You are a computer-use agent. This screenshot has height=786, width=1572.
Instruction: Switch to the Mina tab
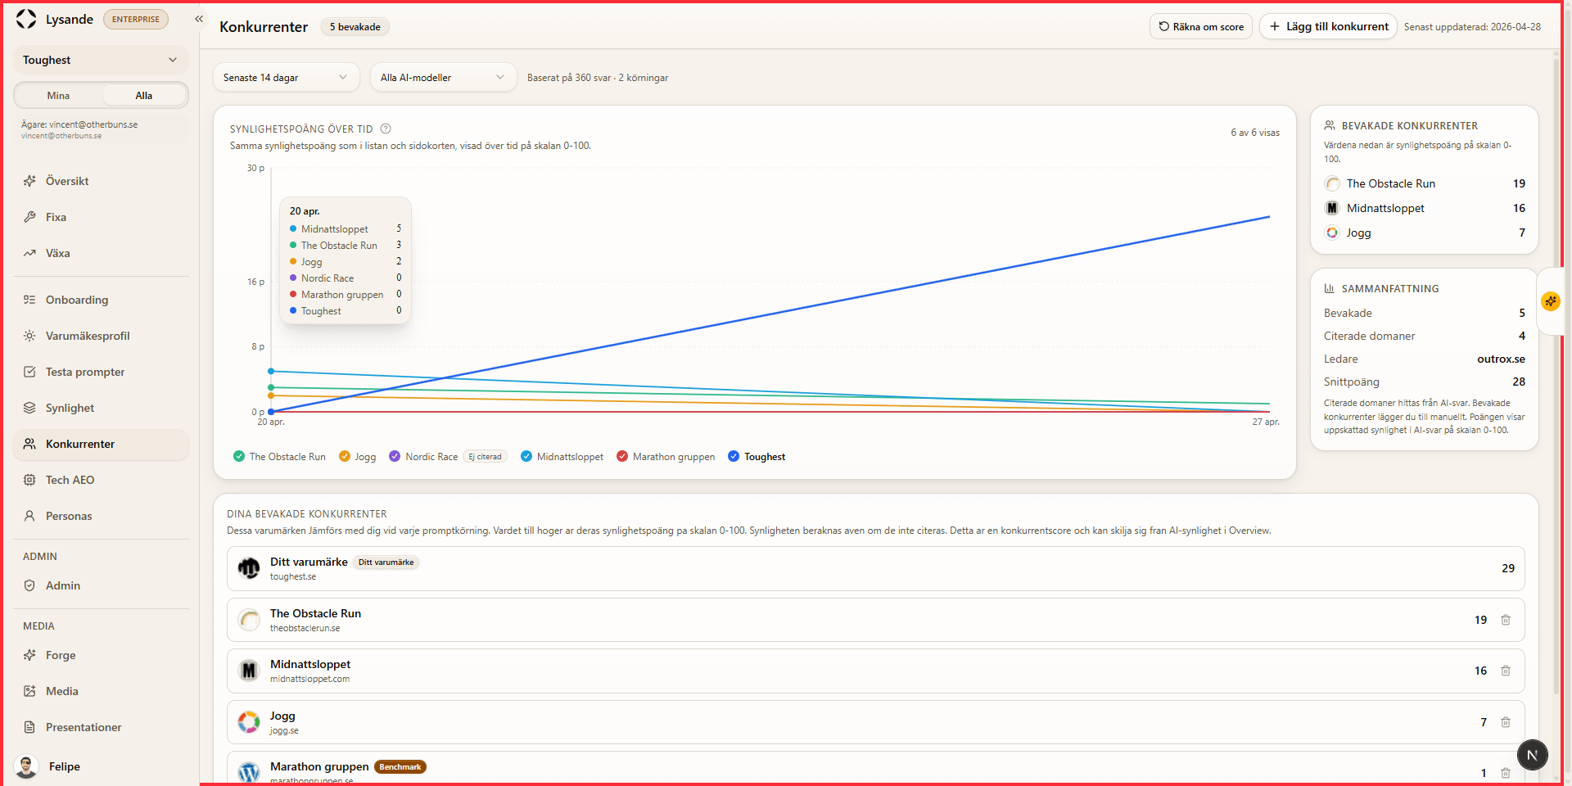58,96
